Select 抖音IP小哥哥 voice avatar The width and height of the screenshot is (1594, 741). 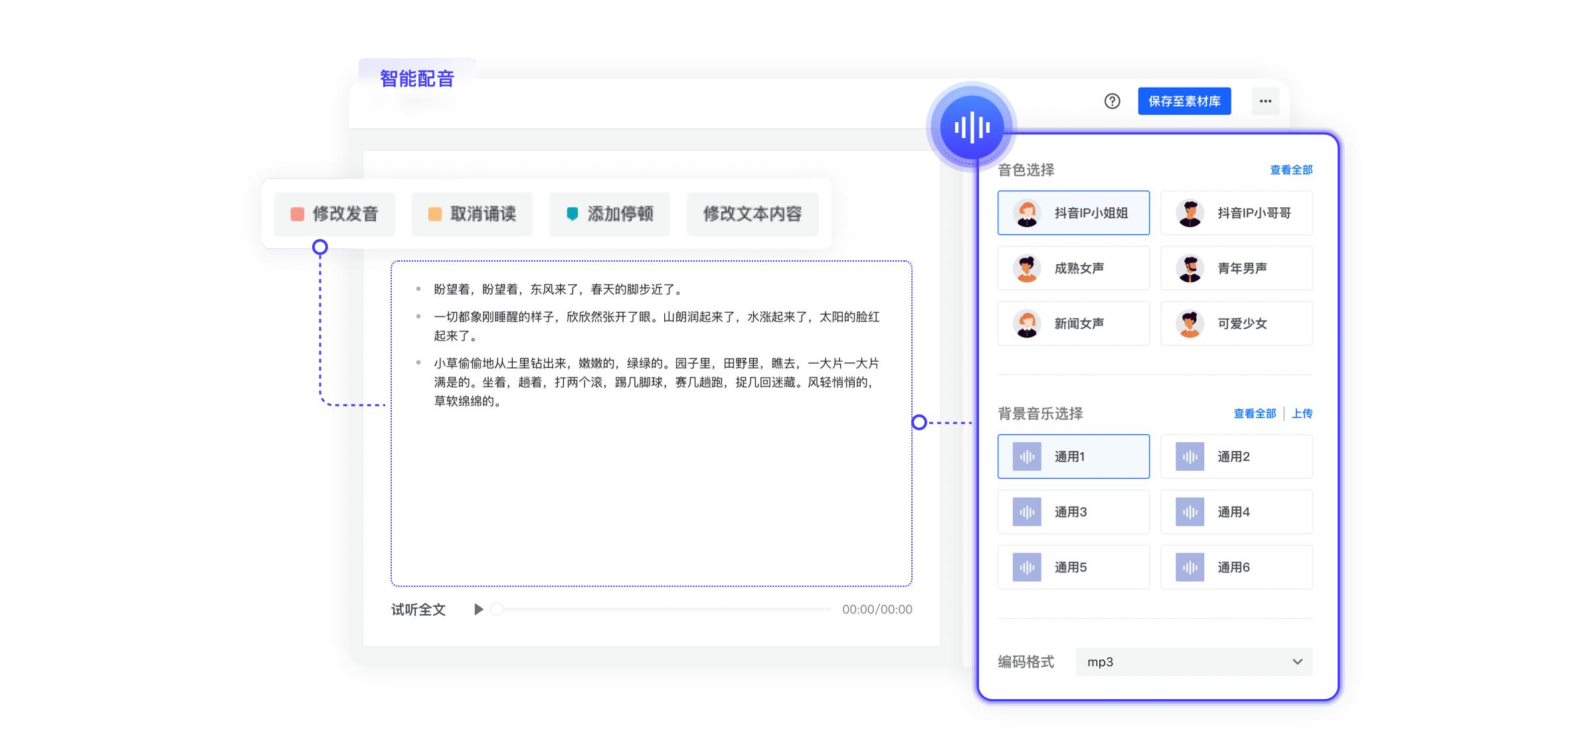pyautogui.click(x=1190, y=213)
